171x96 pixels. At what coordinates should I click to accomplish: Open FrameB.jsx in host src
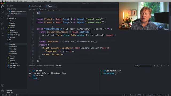pos(14,49)
